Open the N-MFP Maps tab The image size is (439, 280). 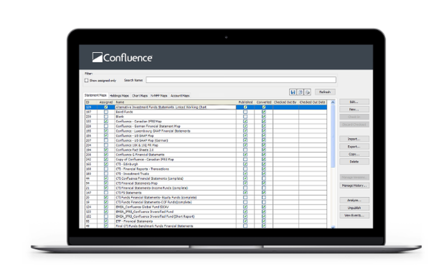point(159,96)
